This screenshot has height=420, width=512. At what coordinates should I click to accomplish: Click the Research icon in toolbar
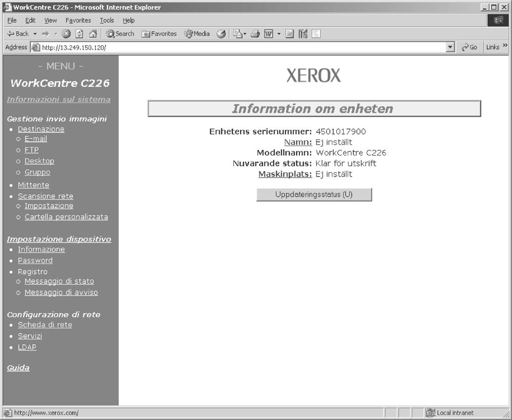[x=303, y=34]
